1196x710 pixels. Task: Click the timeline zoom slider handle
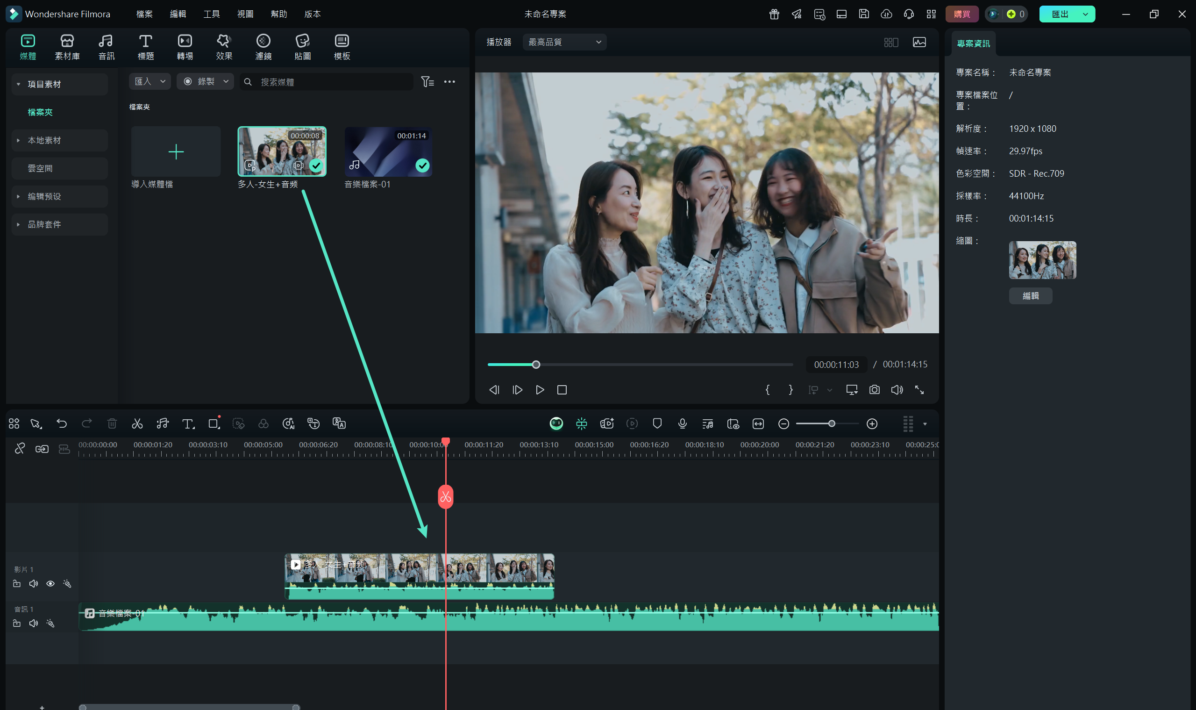(x=832, y=423)
